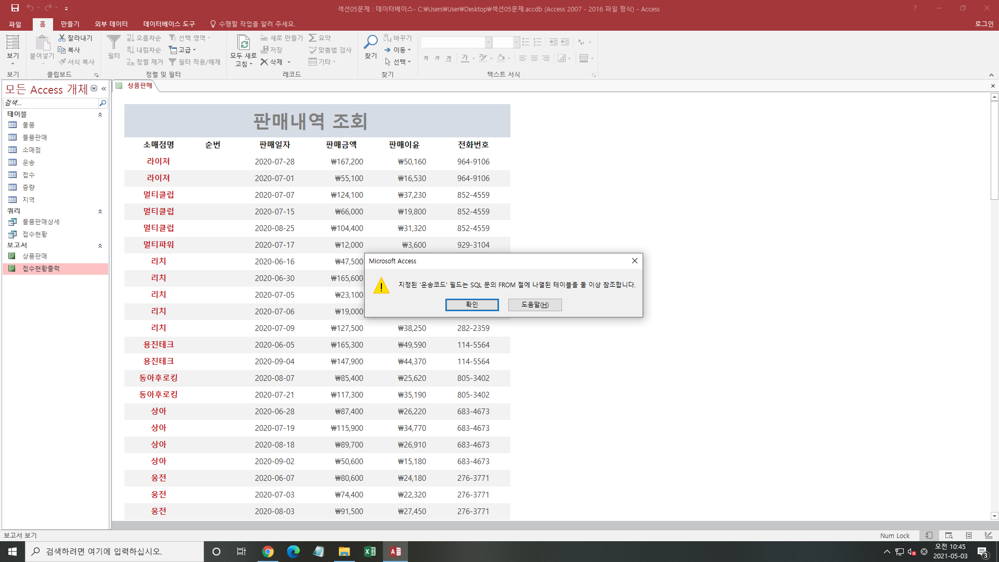
Task: Click the search magnifier in the navigation pane
Action: (103, 103)
